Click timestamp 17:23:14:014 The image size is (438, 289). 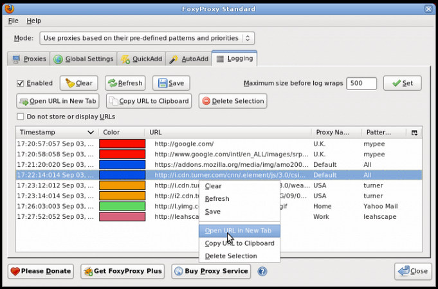tap(55, 196)
